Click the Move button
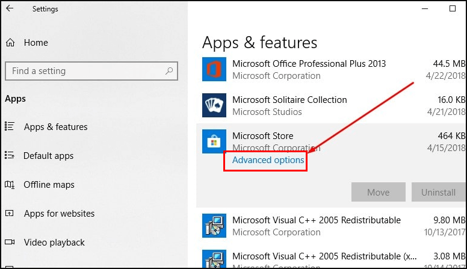 pos(379,192)
